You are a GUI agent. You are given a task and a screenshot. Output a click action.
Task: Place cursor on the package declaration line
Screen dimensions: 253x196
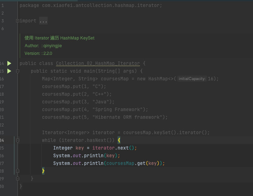pos(91,6)
